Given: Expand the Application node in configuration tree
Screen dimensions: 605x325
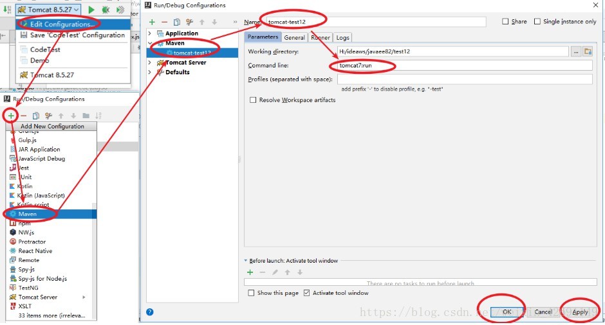Looking at the screenshot, I should pyautogui.click(x=150, y=33).
